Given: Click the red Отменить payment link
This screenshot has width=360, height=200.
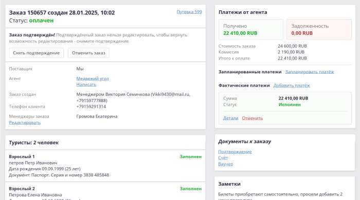Looking at the screenshot, I should (253, 118).
